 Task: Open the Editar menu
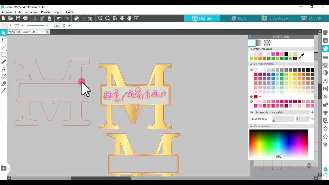click(19, 12)
